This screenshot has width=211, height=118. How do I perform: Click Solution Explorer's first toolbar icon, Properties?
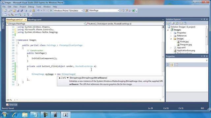point(168,23)
